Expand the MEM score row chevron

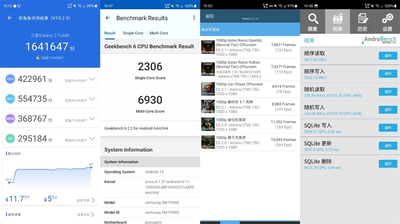[x=92, y=119]
